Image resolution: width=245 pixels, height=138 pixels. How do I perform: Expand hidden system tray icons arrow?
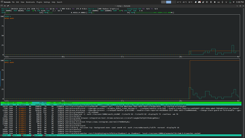pyautogui.click(x=234, y=2)
